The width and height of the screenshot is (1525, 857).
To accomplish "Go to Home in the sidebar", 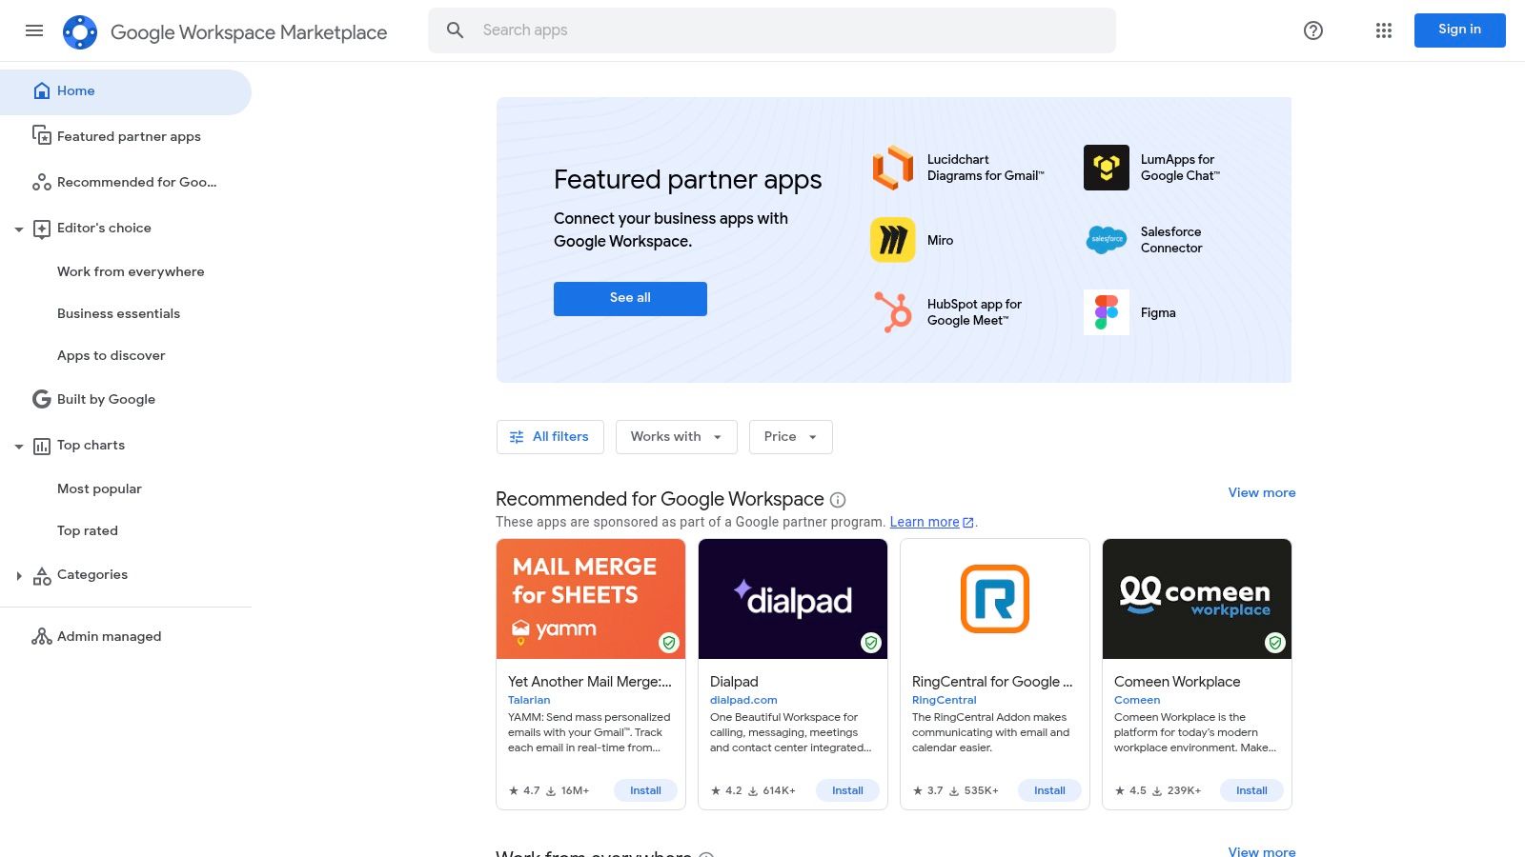I will (x=77, y=90).
